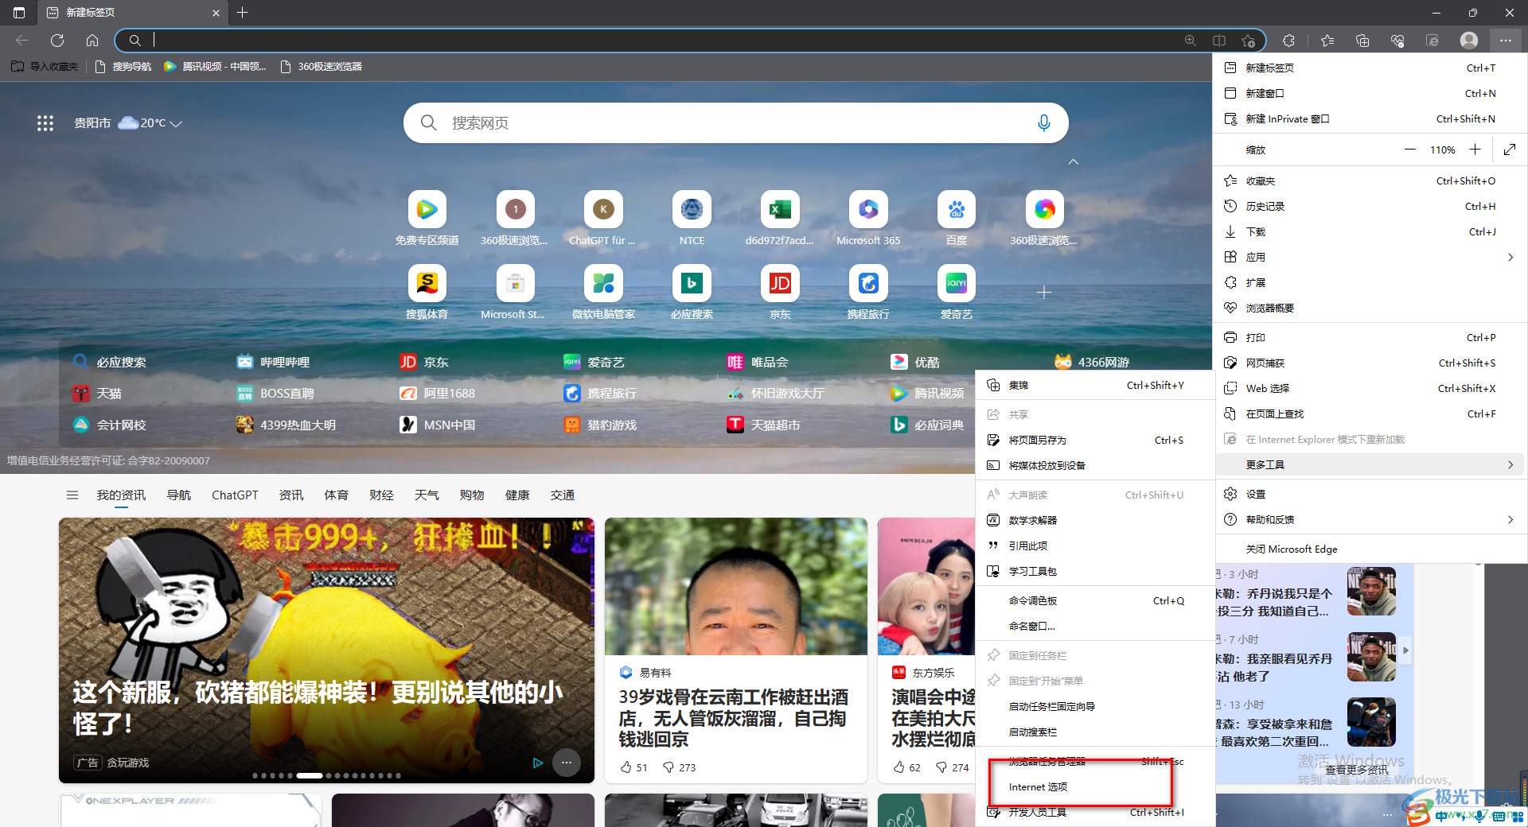The image size is (1528, 827).
Task: Click zoom in plus button in menu
Action: coord(1475,149)
